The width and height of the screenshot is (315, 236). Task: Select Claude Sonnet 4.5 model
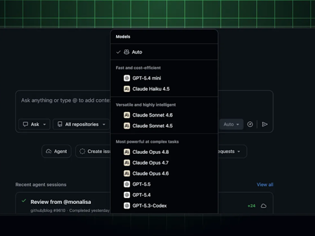[x=164, y=126]
